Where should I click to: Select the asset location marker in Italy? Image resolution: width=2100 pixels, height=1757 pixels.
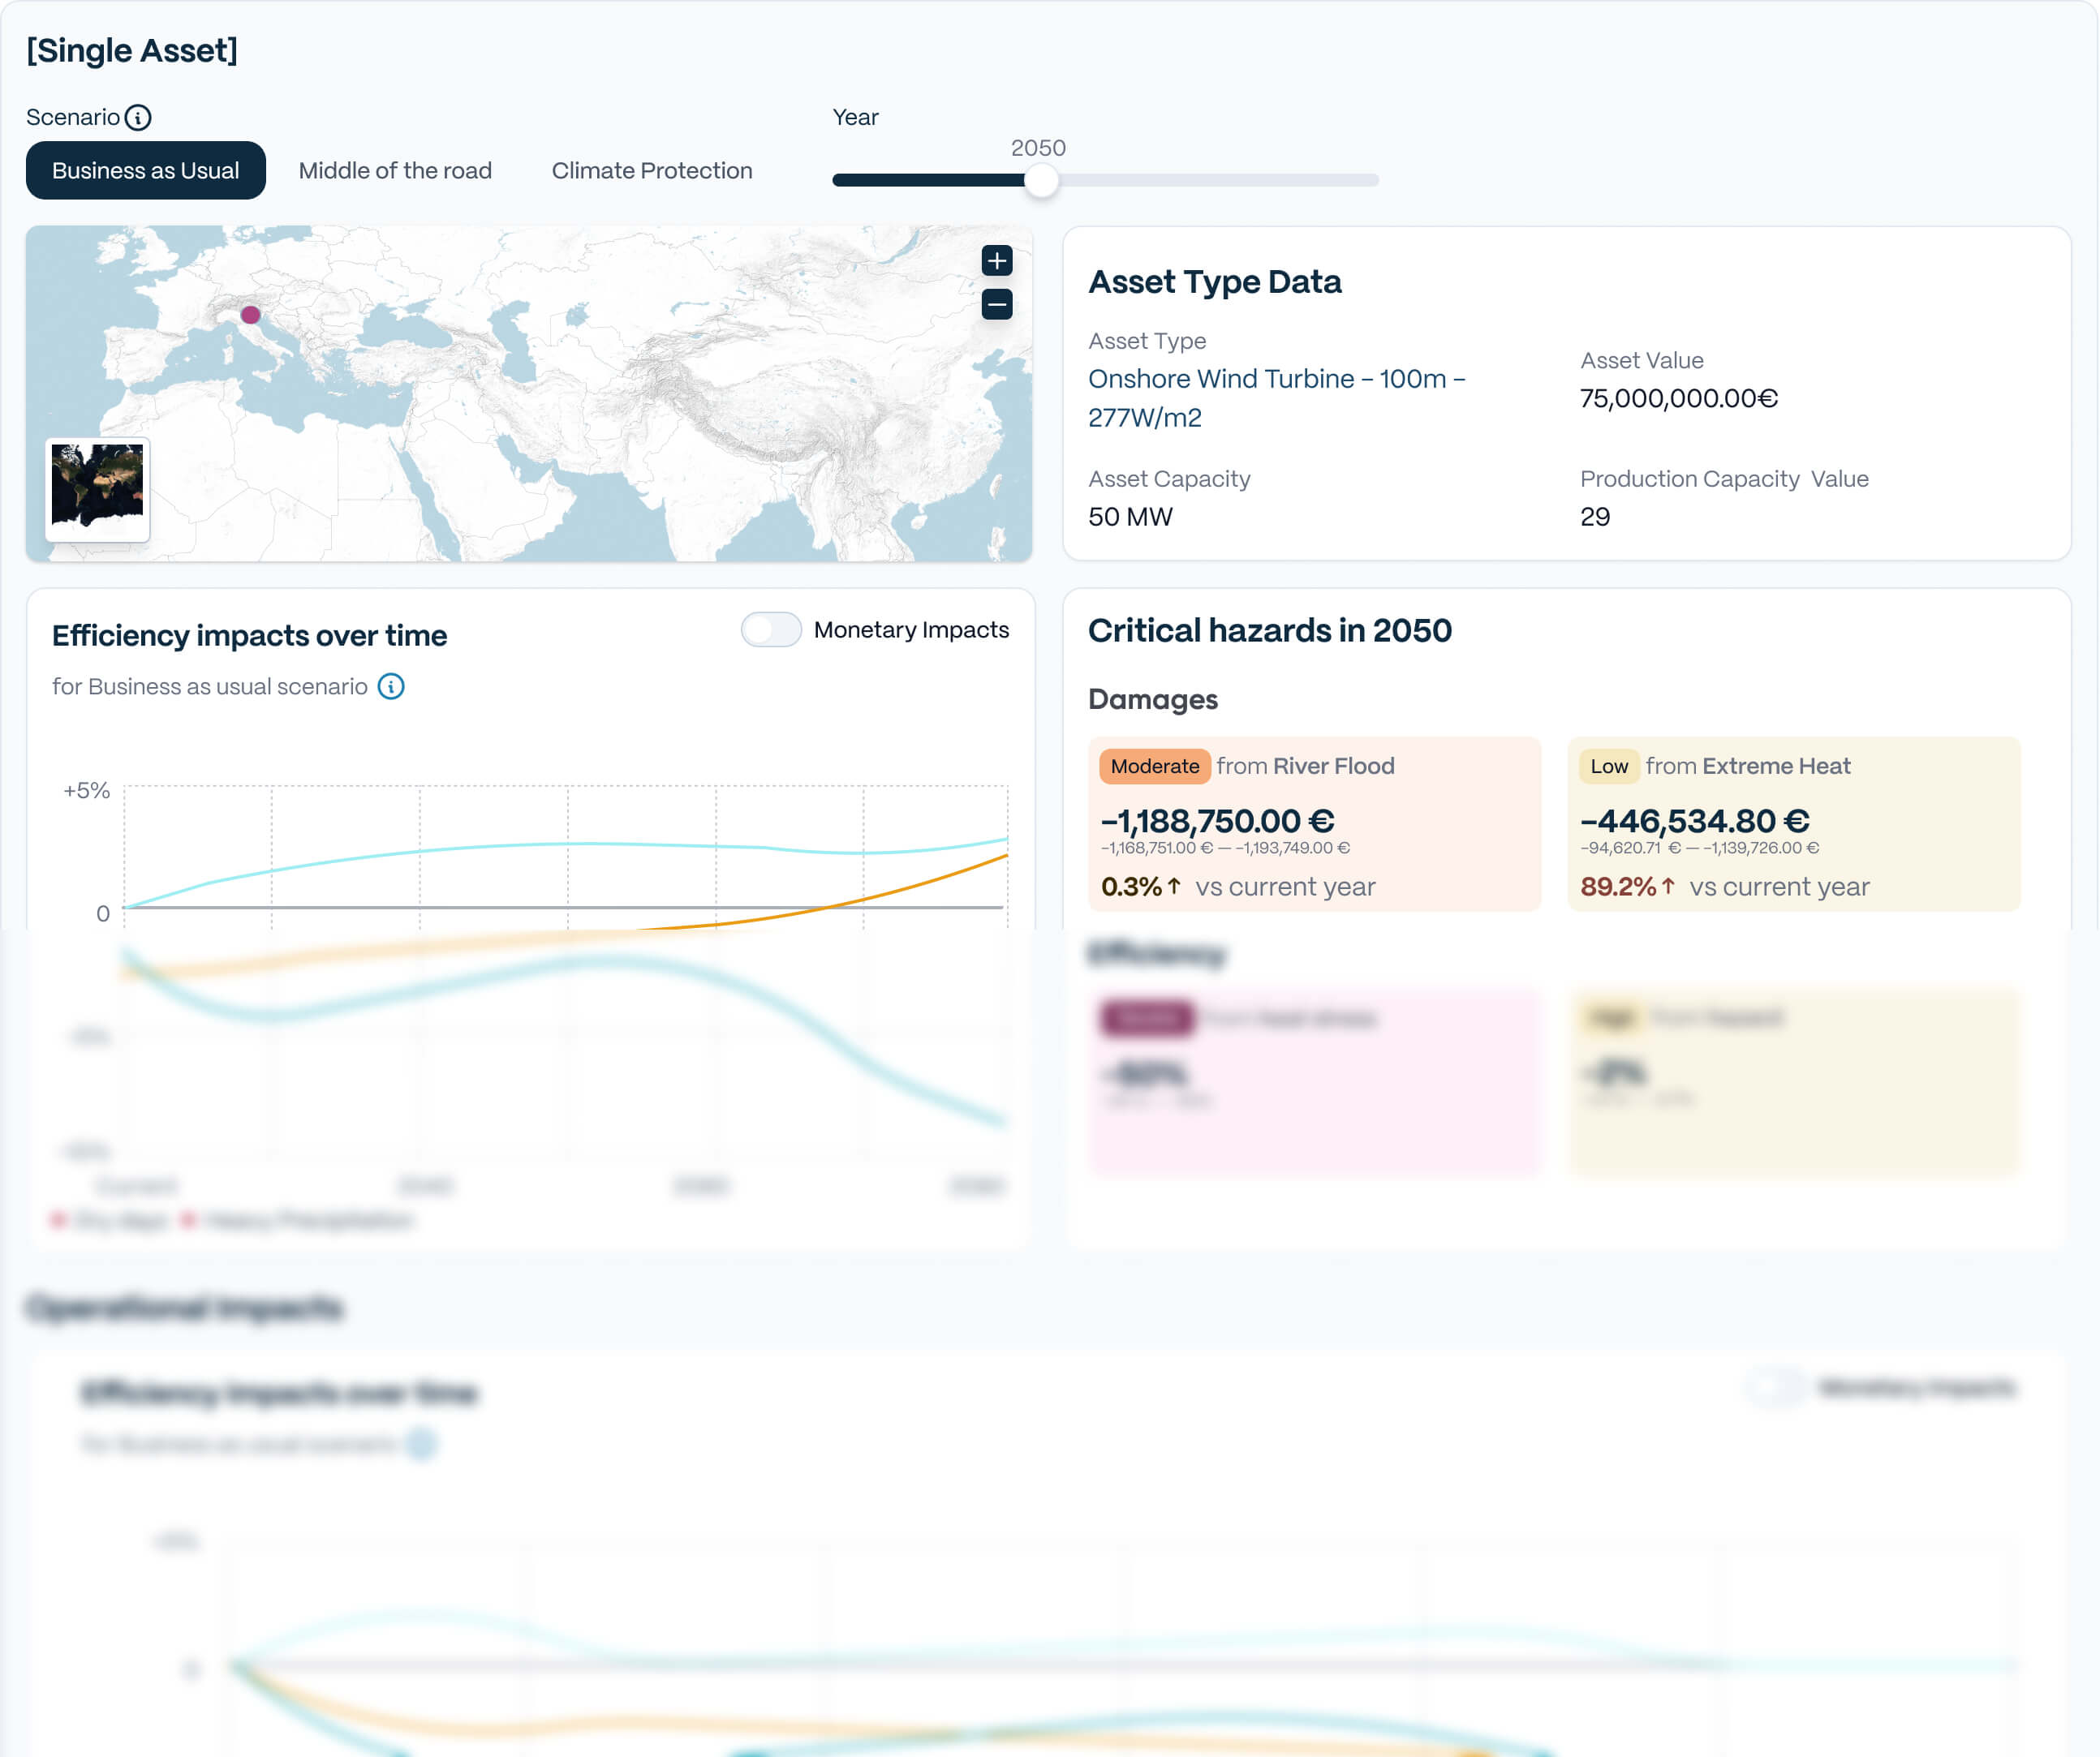250,315
